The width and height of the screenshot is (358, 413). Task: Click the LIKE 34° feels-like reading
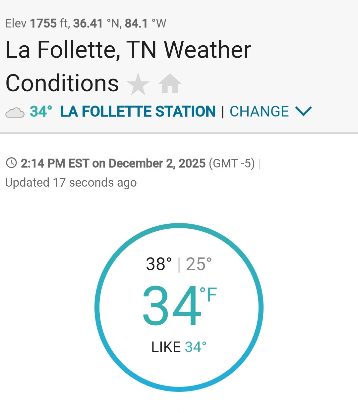[179, 347]
